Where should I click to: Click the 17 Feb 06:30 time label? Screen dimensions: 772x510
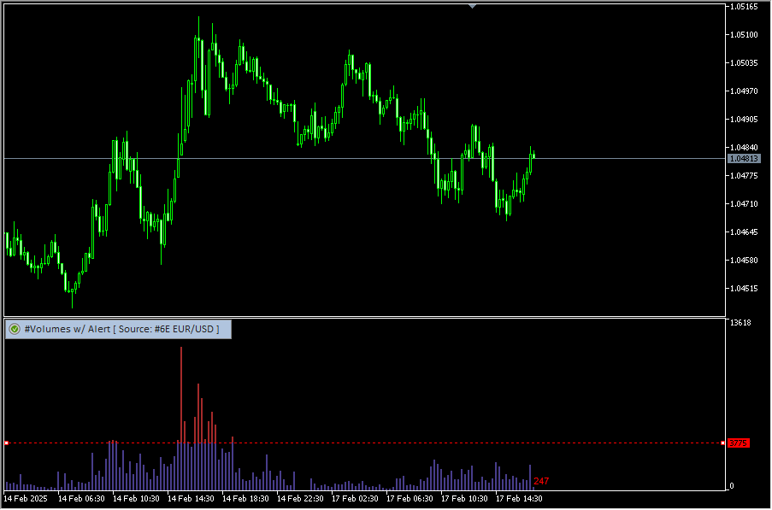410,498
